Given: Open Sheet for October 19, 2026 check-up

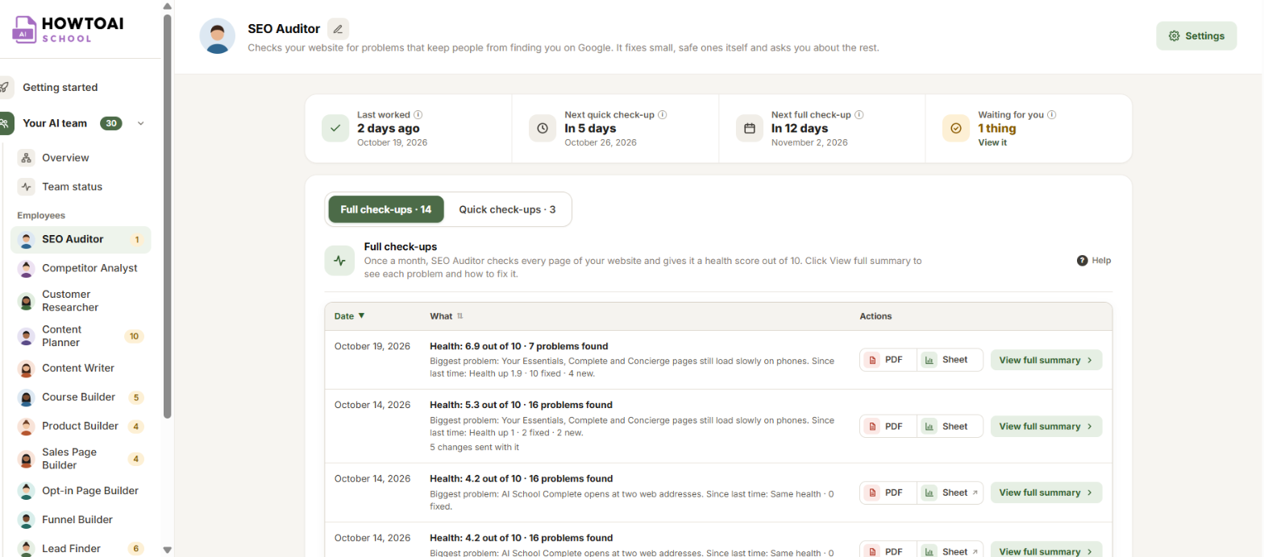Looking at the screenshot, I should pyautogui.click(x=950, y=360).
